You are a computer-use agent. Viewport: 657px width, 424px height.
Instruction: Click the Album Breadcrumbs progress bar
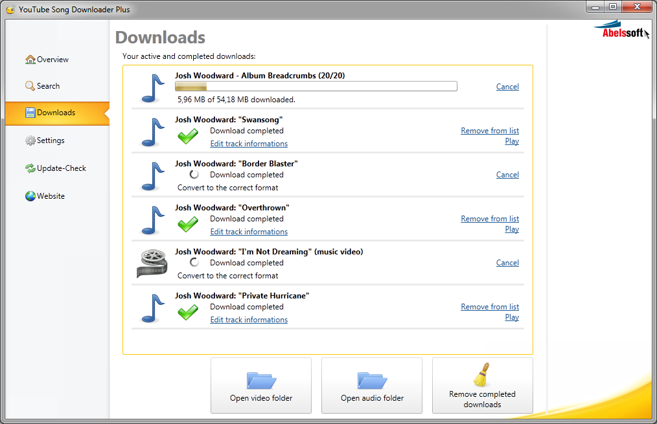[x=316, y=86]
